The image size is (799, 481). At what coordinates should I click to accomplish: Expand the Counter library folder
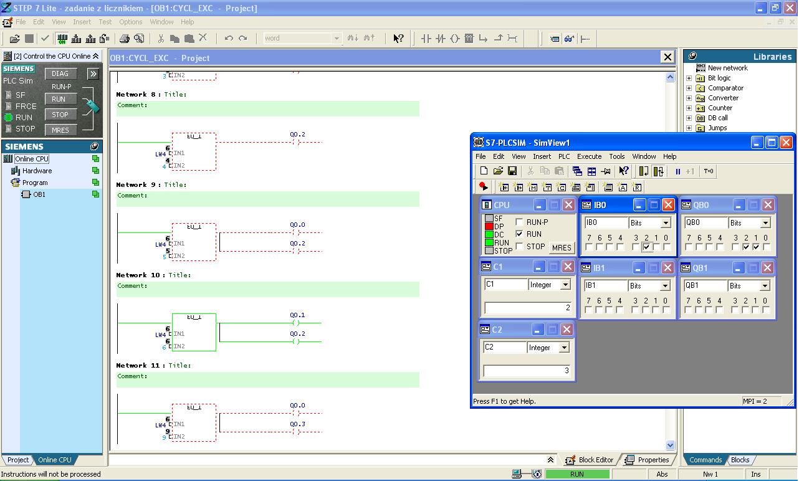(x=689, y=108)
